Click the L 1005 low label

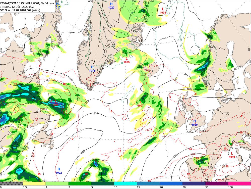[x=127, y=60]
